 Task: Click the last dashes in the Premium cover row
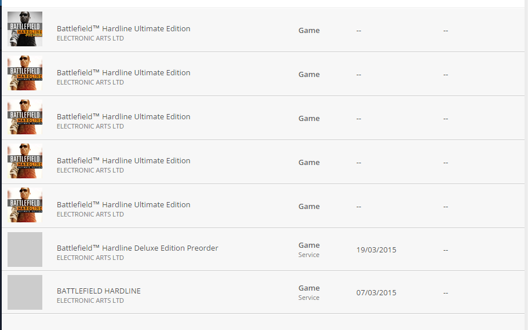coord(446,31)
